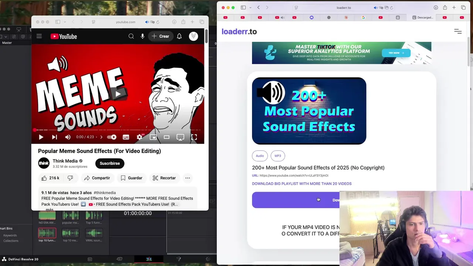Image resolution: width=473 pixels, height=266 pixels.
Task: Click 200+ Most Popular Sound Effects thumbnail
Action: coord(309,111)
